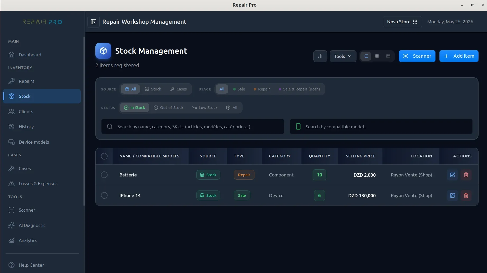Open Losses & Expenses
This screenshot has height=273, width=487.
click(x=42, y=184)
